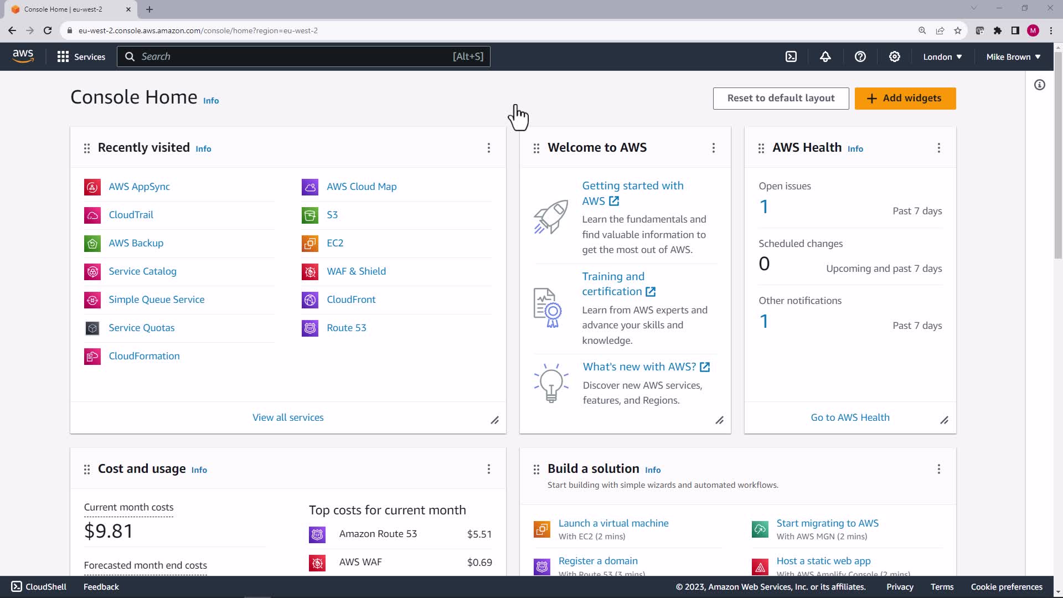1063x598 pixels.
Task: Open AWS Health widget kebab menu
Action: click(938, 148)
